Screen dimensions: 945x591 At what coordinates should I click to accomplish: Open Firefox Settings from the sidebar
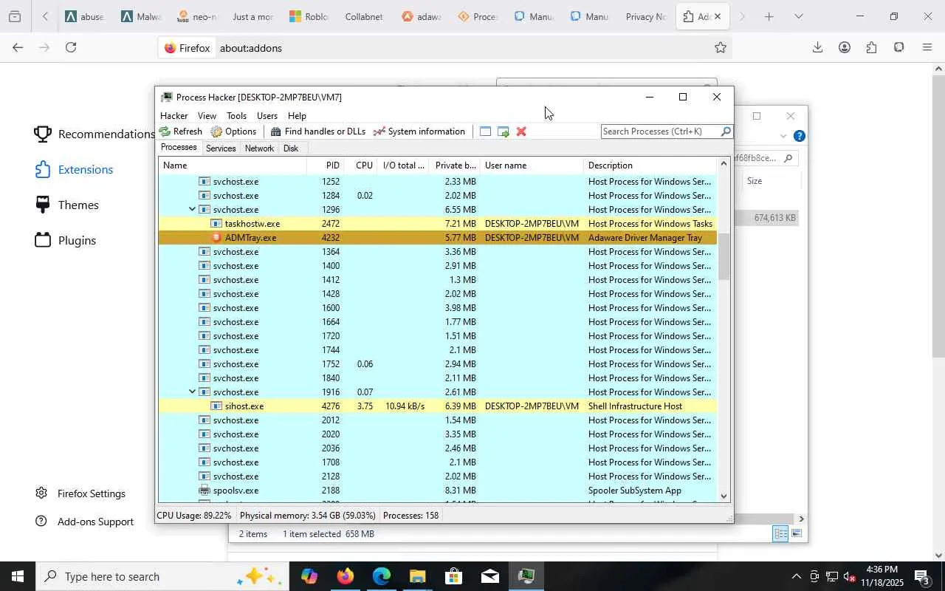pos(81,493)
